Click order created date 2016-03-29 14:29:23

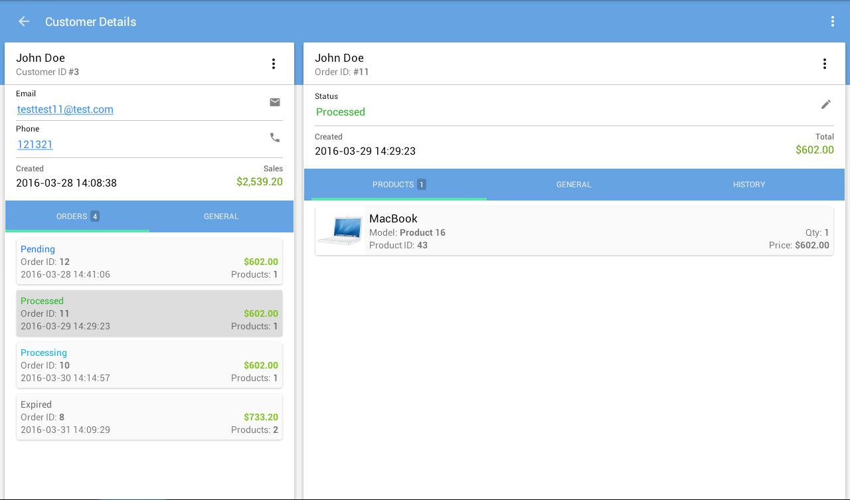tap(365, 151)
